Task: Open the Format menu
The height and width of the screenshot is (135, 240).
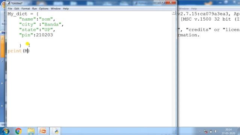Action: coord(25,9)
